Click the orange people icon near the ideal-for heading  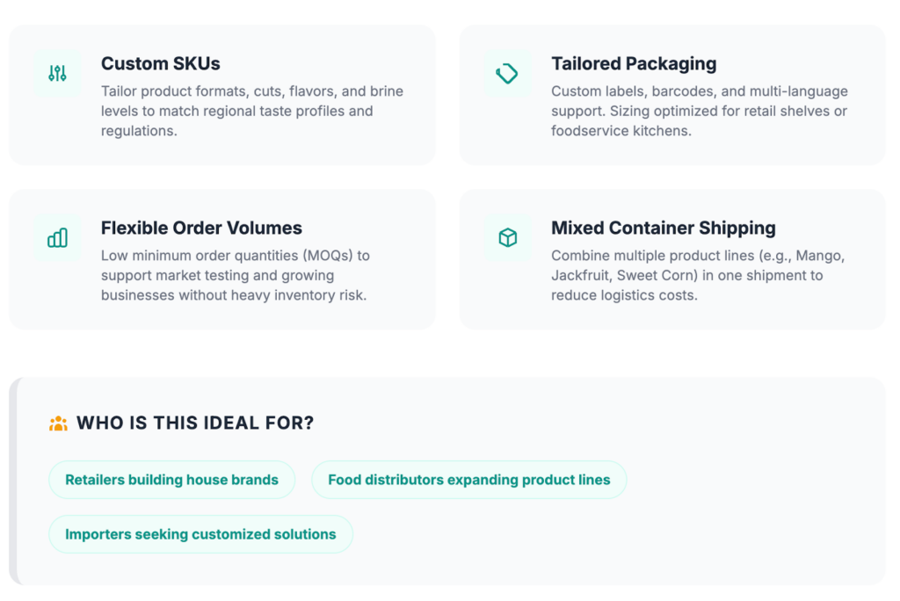click(x=58, y=424)
